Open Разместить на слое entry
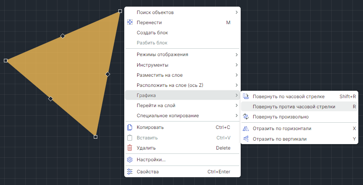The height and width of the screenshot is (185, 363). (x=182, y=75)
